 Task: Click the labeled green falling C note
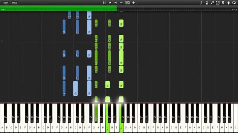coord(107,85)
